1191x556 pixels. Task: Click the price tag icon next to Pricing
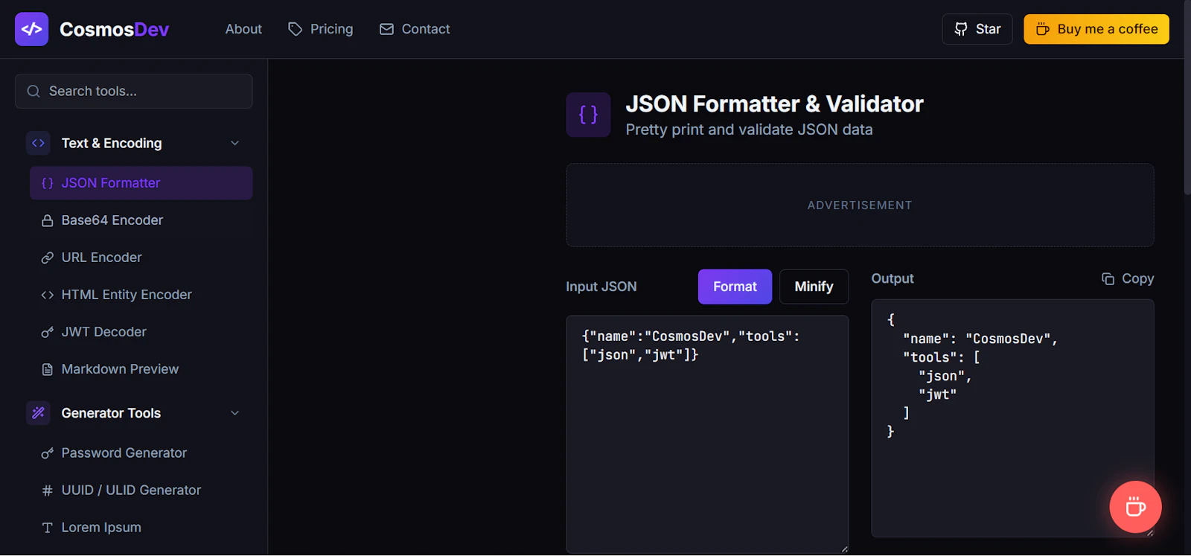[x=295, y=29]
